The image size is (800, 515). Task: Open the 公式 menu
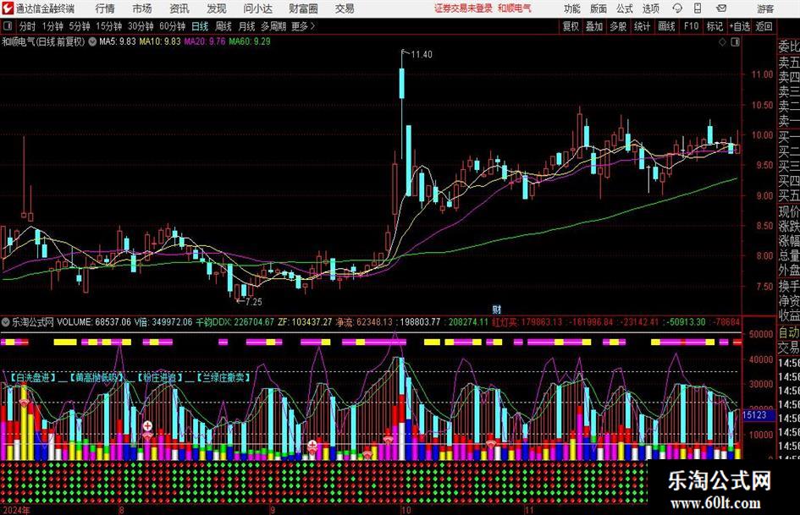(x=624, y=8)
